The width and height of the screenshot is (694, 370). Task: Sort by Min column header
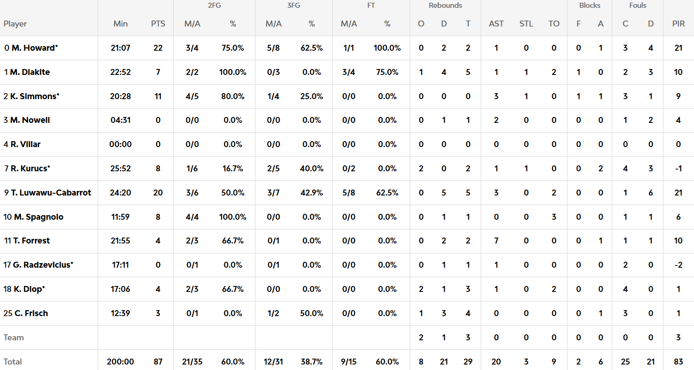coord(121,24)
